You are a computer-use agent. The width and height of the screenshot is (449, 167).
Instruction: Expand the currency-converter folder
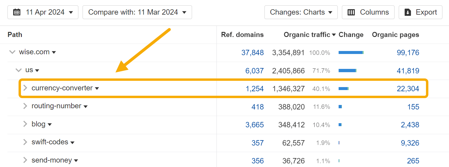[25, 88]
